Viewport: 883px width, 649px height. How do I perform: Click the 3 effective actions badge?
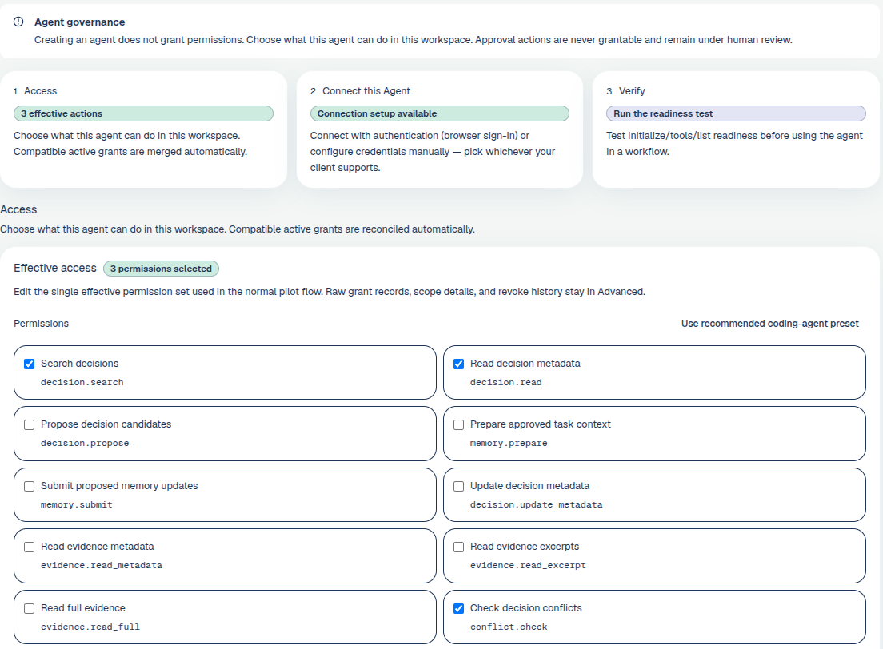tap(144, 113)
